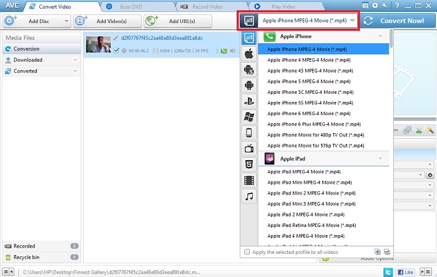437x277 pixels.
Task: Open the settings gear in title bar
Action: (375, 6)
